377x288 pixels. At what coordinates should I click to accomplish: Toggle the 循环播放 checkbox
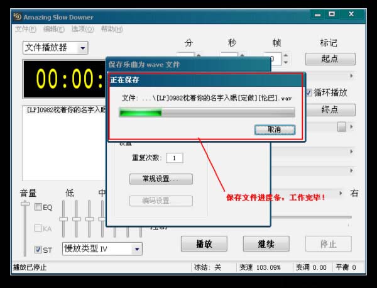point(309,92)
